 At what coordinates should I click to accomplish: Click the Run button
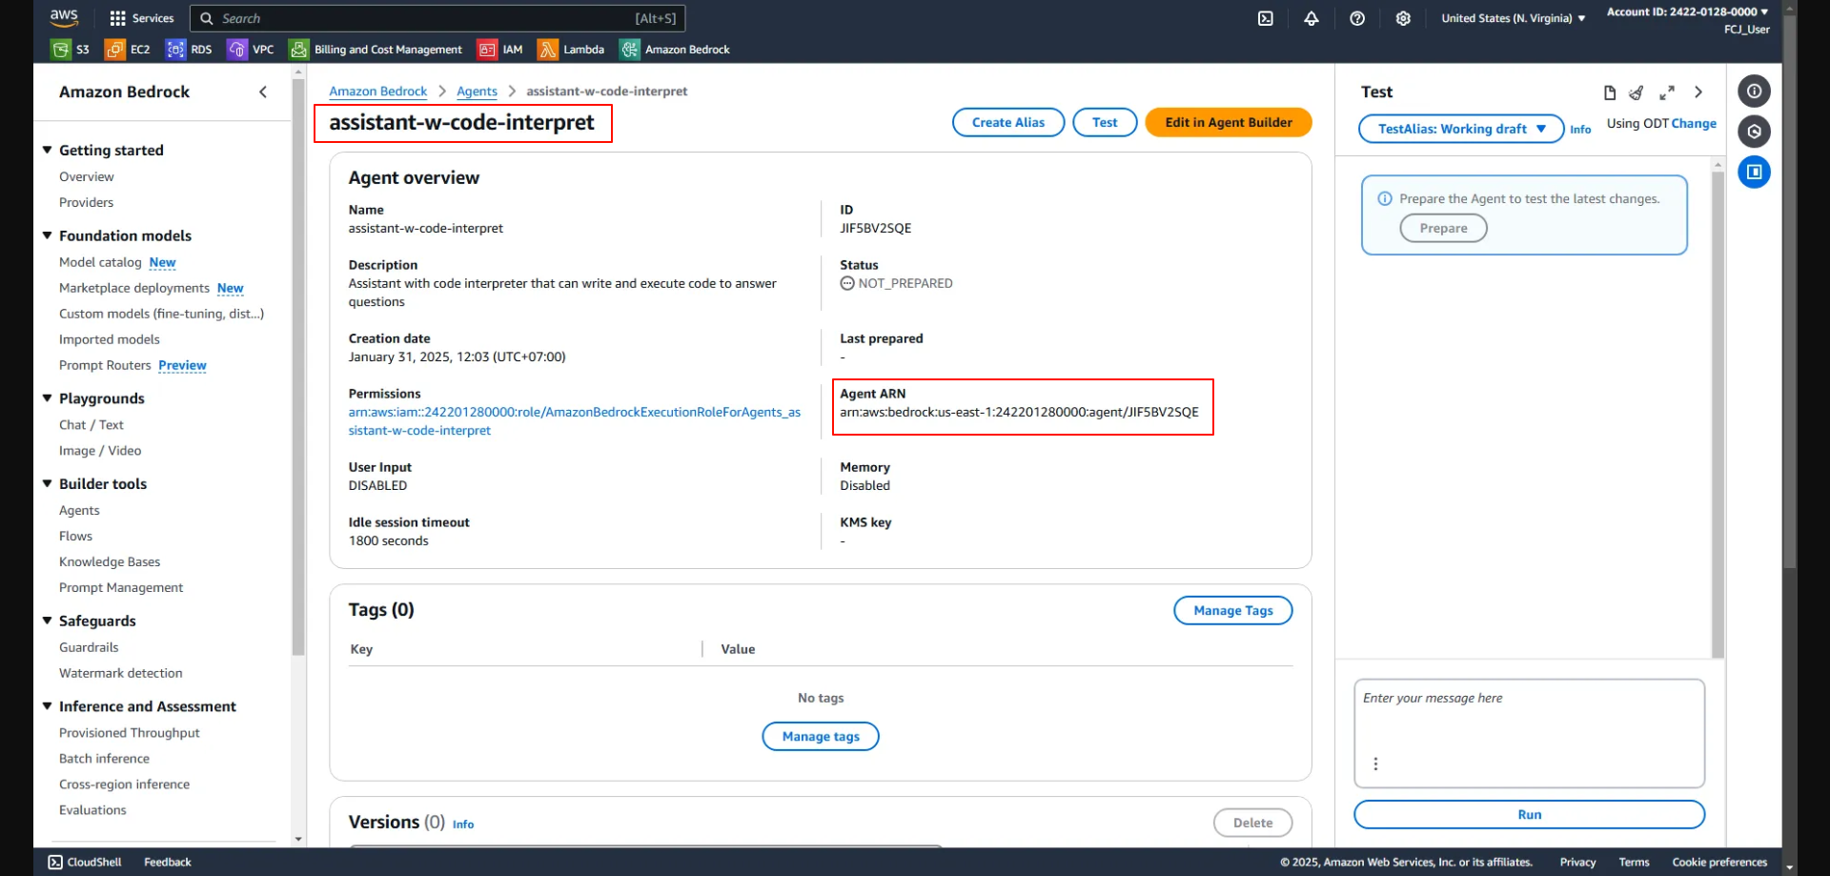1529,815
